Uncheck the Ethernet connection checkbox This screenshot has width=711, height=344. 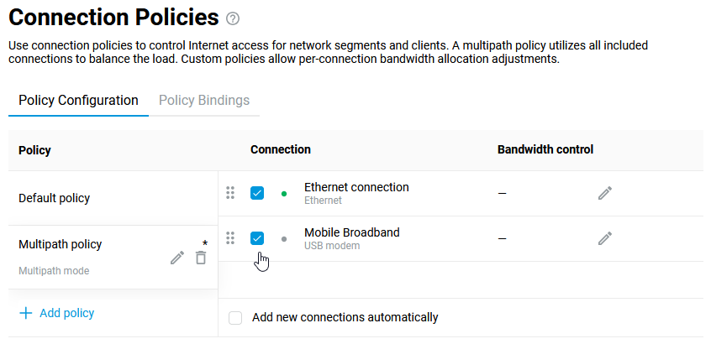point(257,193)
